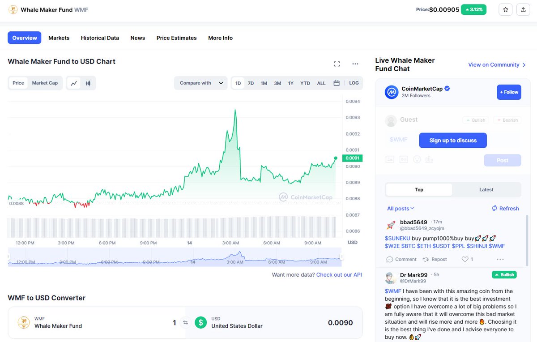Click the GIF icon under post box
The width and height of the screenshot is (537, 342).
point(404,159)
